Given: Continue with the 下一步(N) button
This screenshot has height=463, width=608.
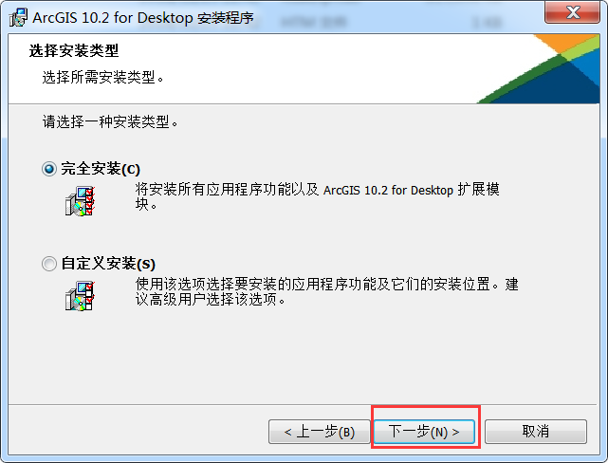Looking at the screenshot, I should [424, 432].
